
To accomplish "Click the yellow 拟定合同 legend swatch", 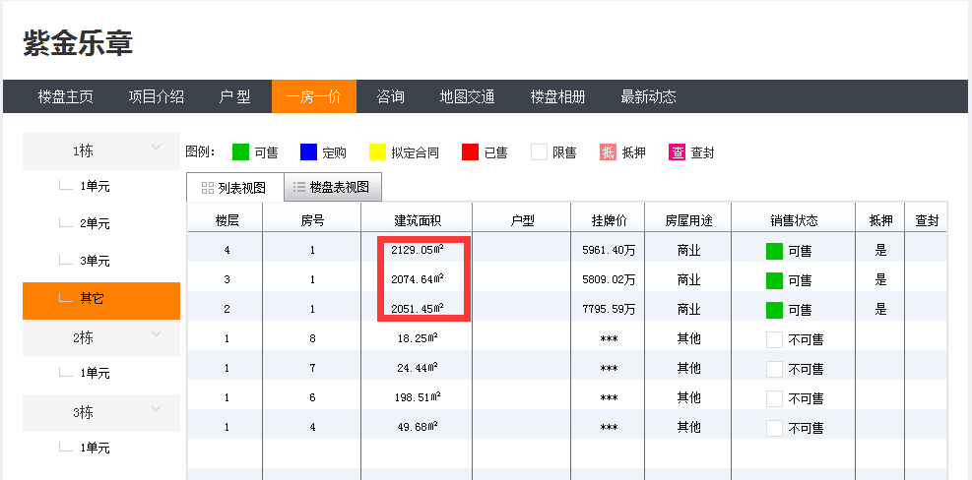I will [x=376, y=152].
